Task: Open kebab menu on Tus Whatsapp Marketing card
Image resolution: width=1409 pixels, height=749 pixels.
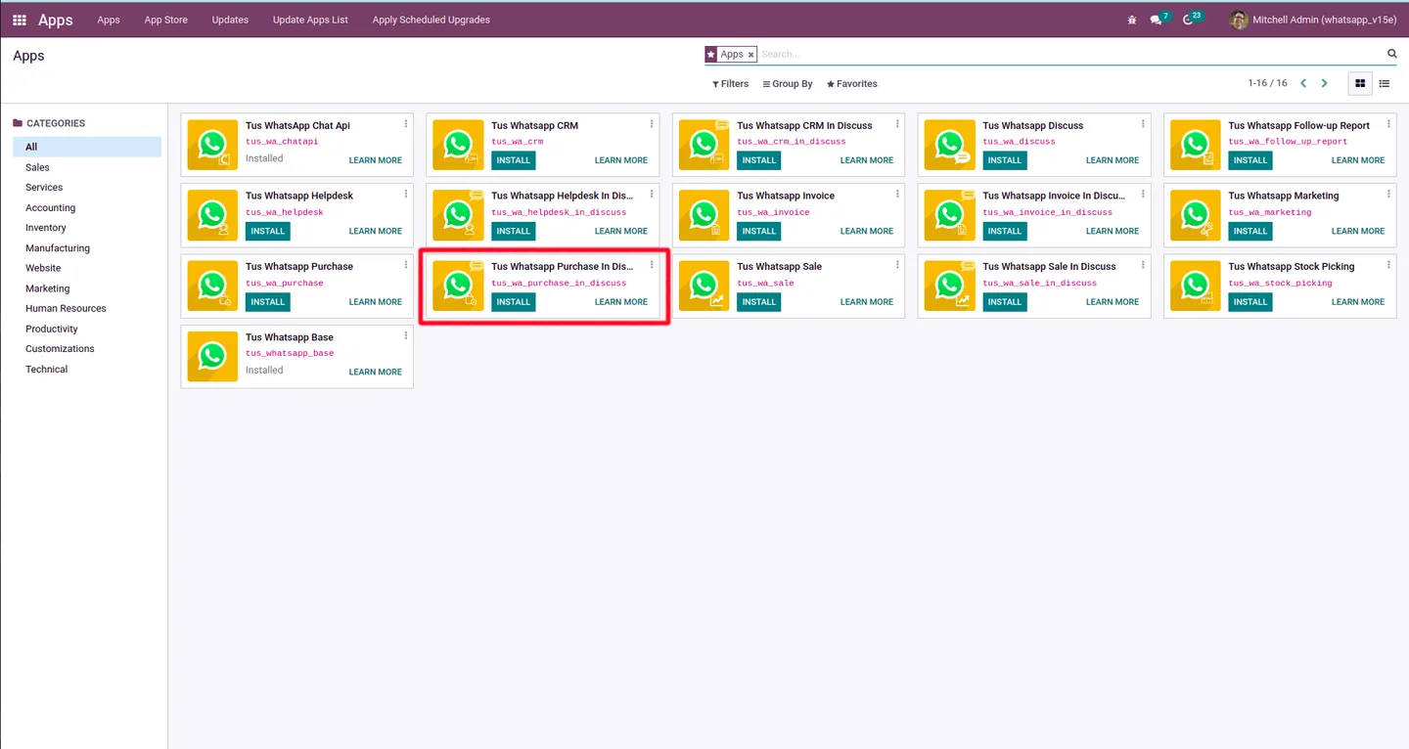Action: coord(1388,195)
